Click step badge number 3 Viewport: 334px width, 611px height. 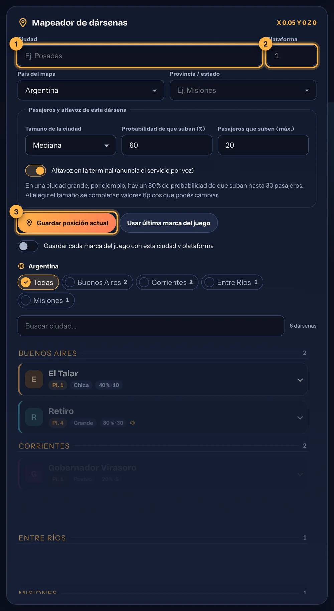click(x=16, y=212)
